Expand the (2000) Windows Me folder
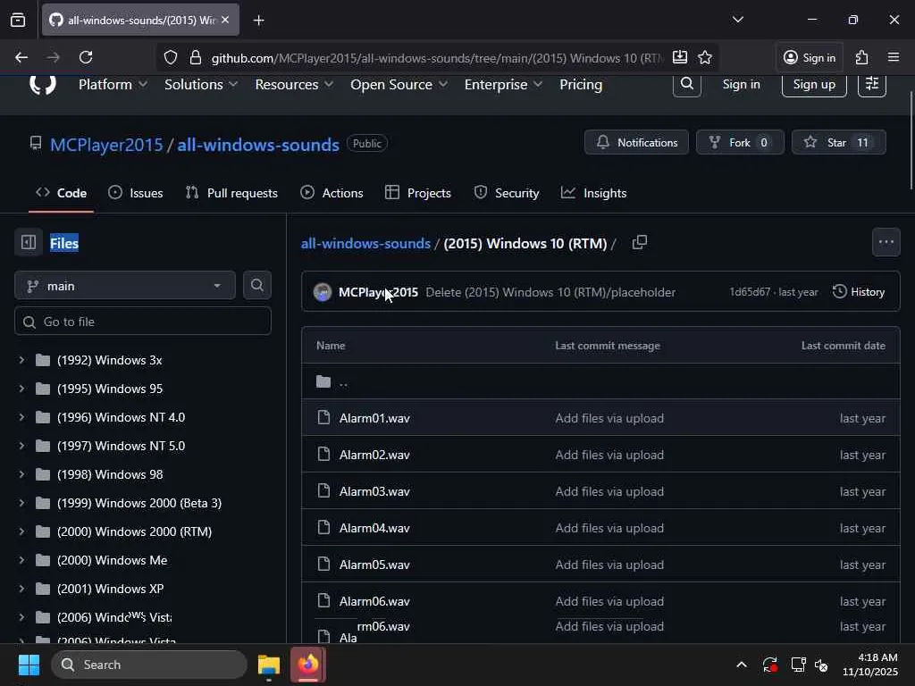The height and width of the screenshot is (686, 915). 21,560
